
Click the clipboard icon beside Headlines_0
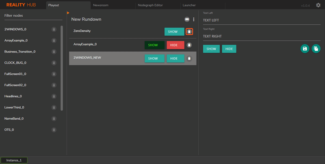(54, 96)
